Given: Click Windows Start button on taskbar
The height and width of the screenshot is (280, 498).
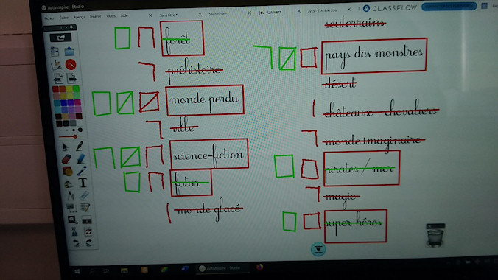Looking at the screenshot, I should point(77,271).
